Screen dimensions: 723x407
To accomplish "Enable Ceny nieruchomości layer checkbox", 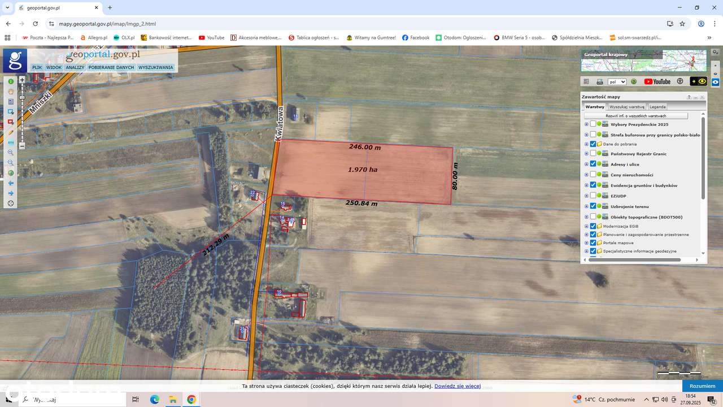I will [593, 175].
